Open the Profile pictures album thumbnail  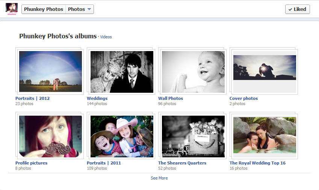50,136
